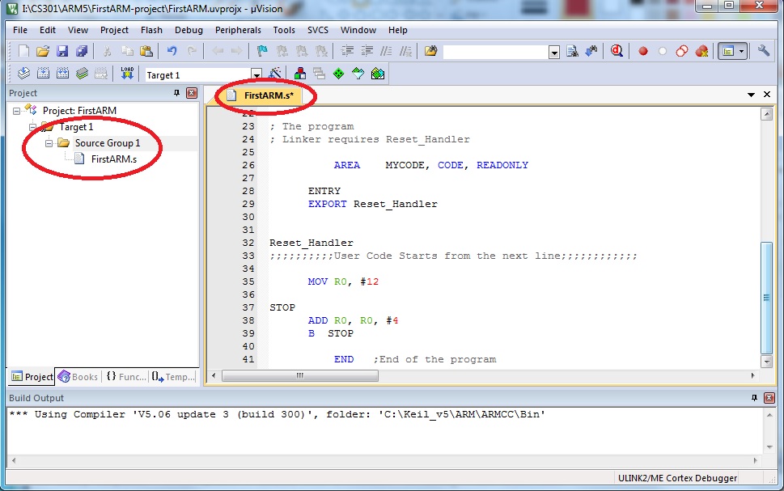Save all files with the stacked floppies icon
The height and width of the screenshot is (491, 784).
point(82,51)
